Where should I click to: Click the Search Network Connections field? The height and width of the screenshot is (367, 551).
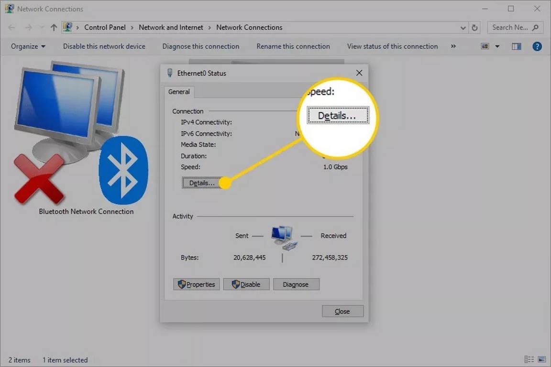point(510,28)
